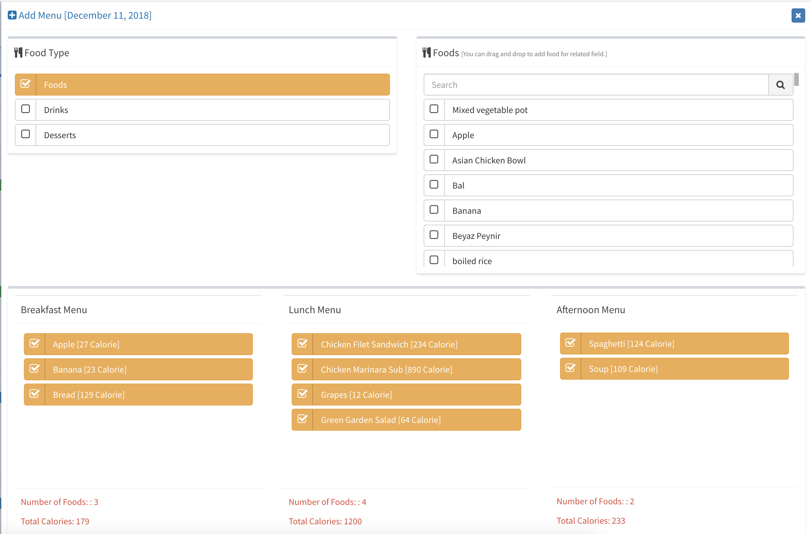The width and height of the screenshot is (811, 534).
Task: Uncheck Grapes in Lunch Menu
Action: 302,394
